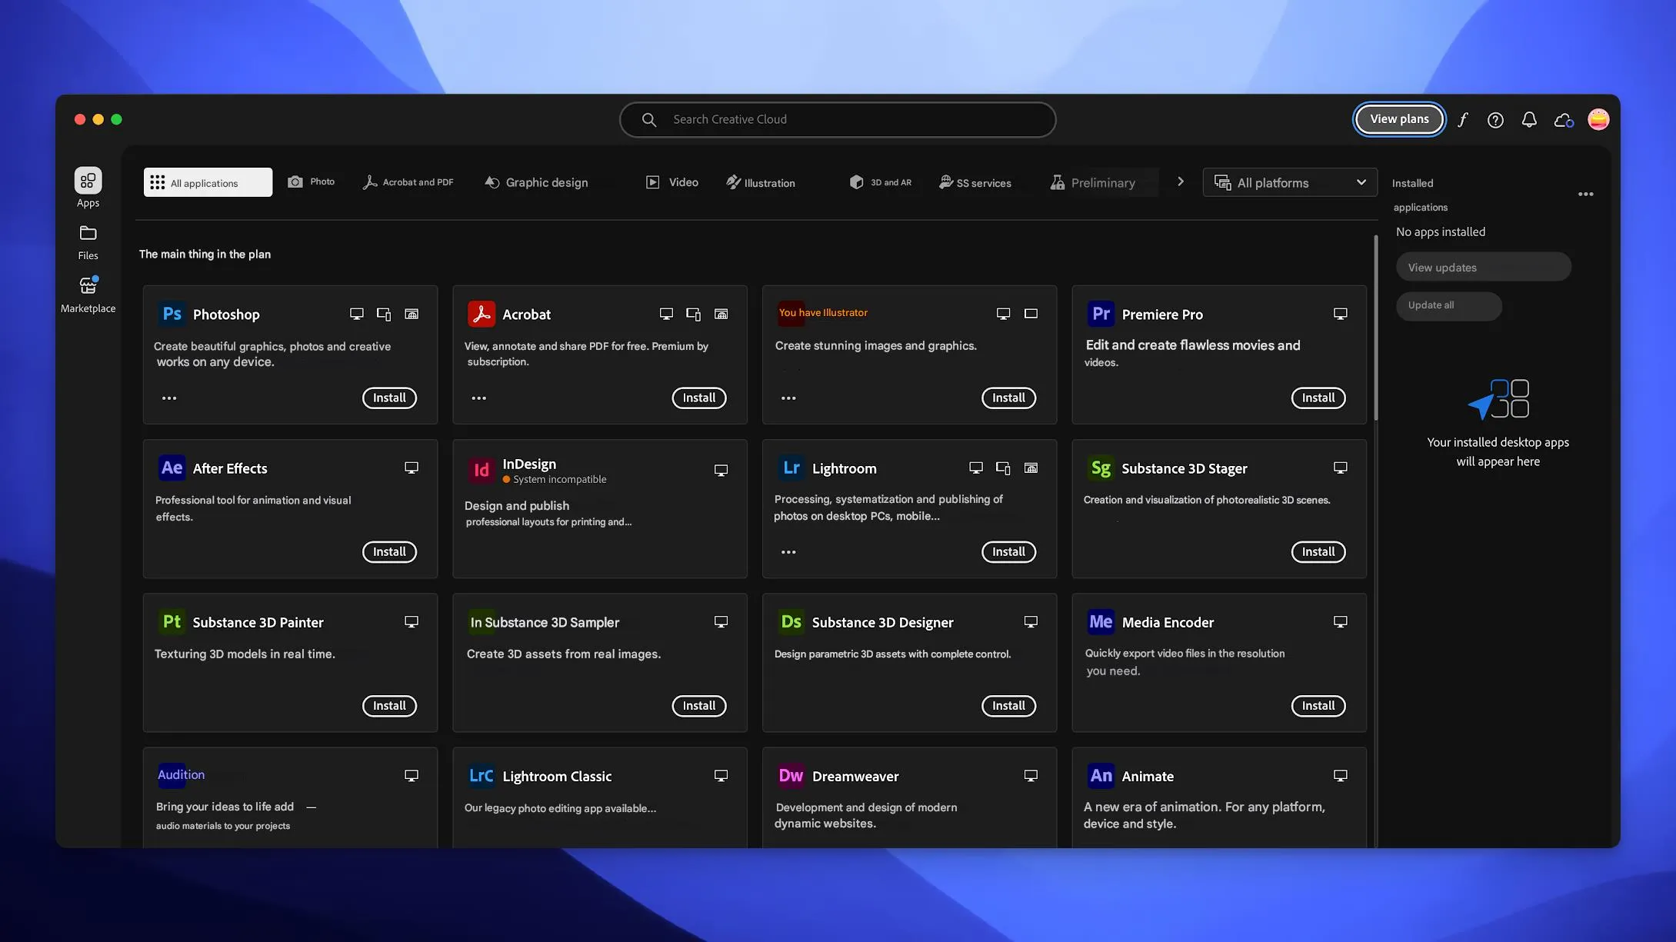This screenshot has width=1676, height=942.
Task: Open the help question mark icon
Action: tap(1494, 120)
